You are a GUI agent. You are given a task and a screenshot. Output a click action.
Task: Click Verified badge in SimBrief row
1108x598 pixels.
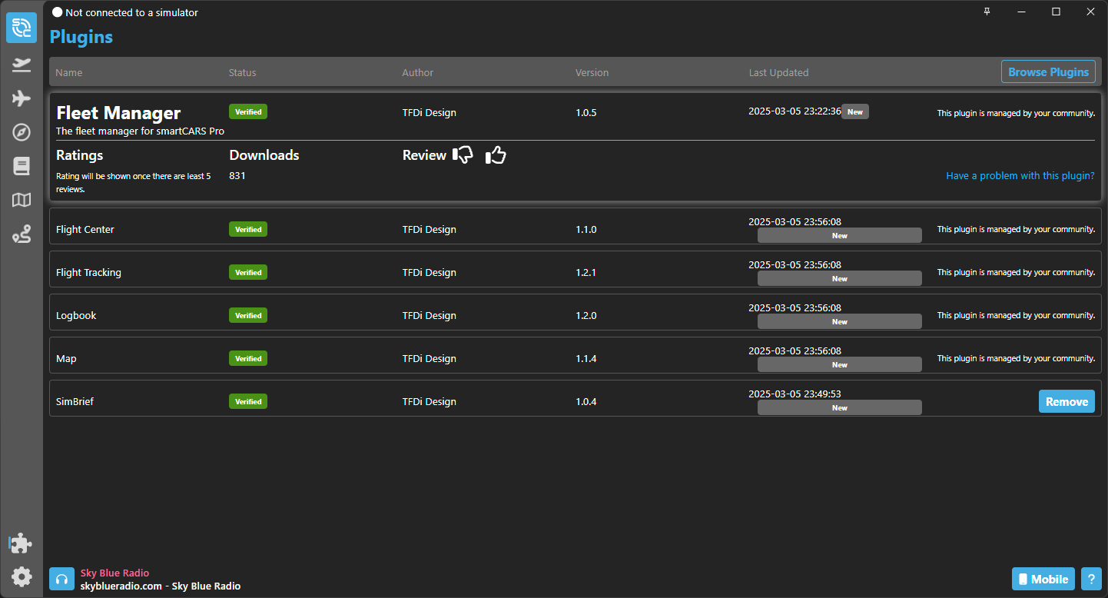point(248,401)
